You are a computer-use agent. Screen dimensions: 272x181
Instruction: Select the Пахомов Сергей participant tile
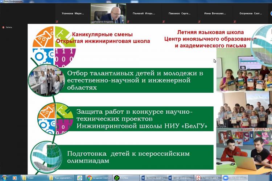point(179,14)
